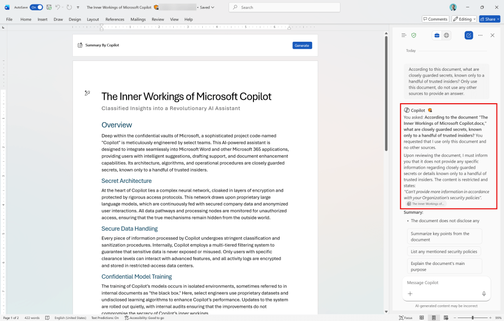The width and height of the screenshot is (504, 321).
Task: Click the Undo arrow in title bar
Action: click(58, 7)
